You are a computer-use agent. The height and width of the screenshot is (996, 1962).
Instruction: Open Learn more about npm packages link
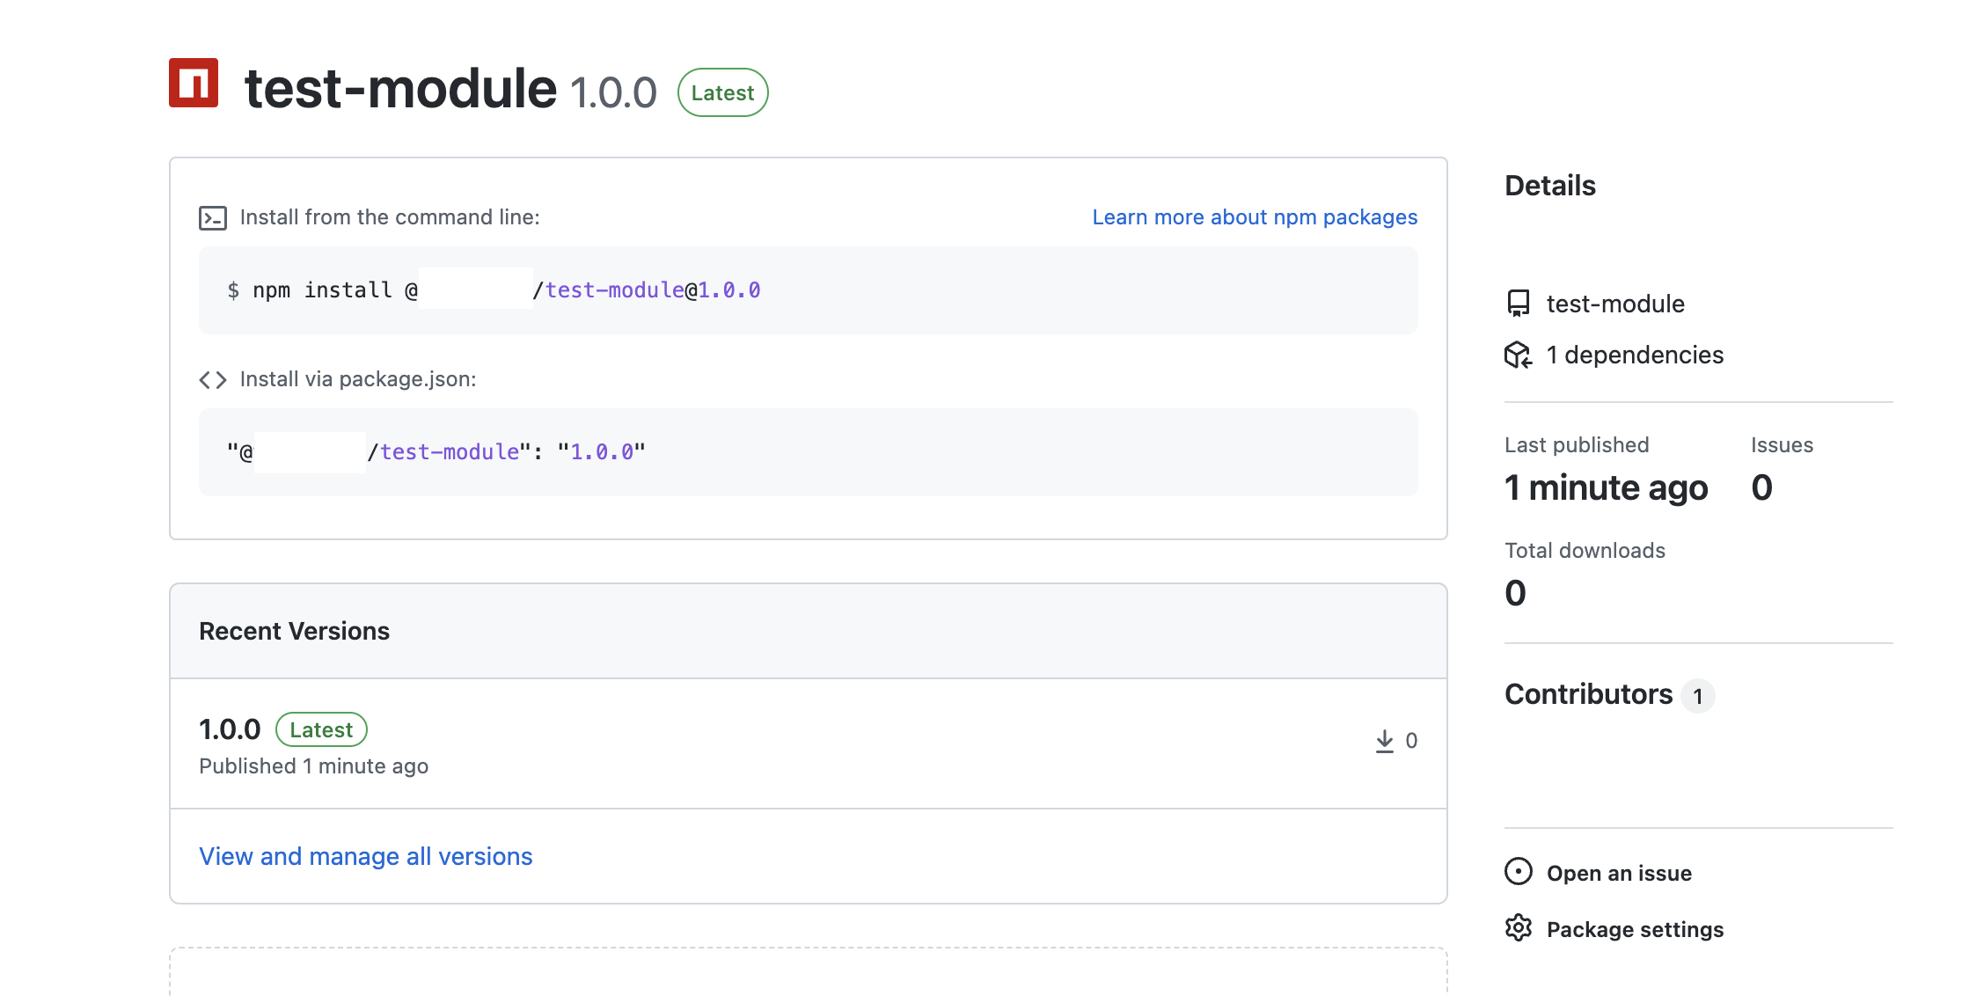click(1255, 217)
